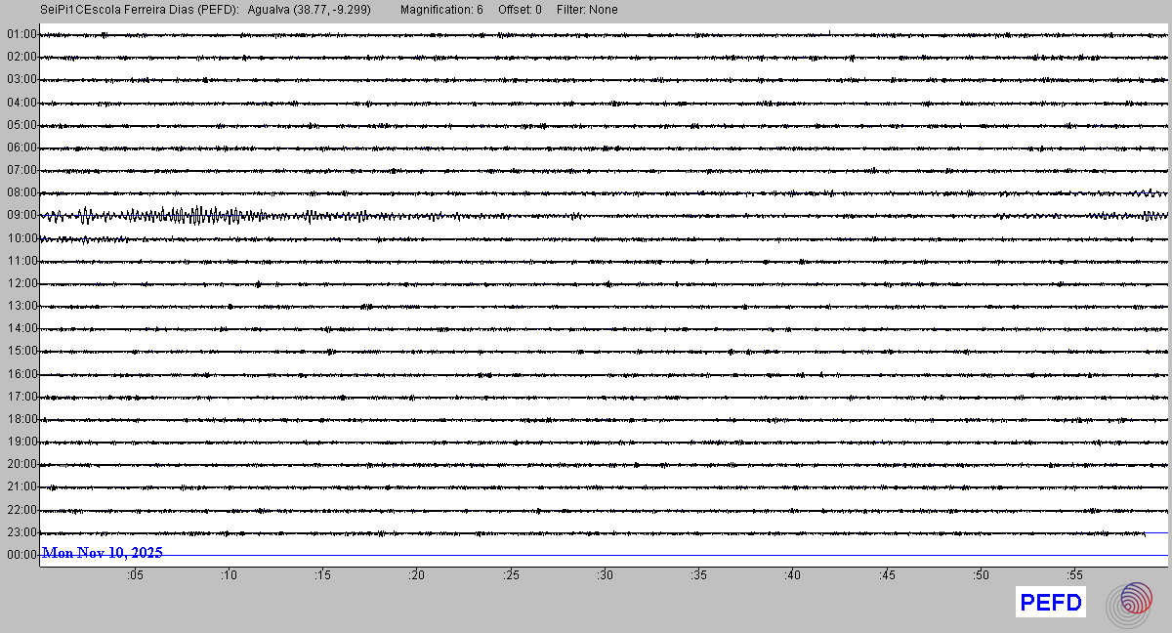Click the :30 minute axis marker
The height and width of the screenshot is (633, 1172).
point(605,575)
